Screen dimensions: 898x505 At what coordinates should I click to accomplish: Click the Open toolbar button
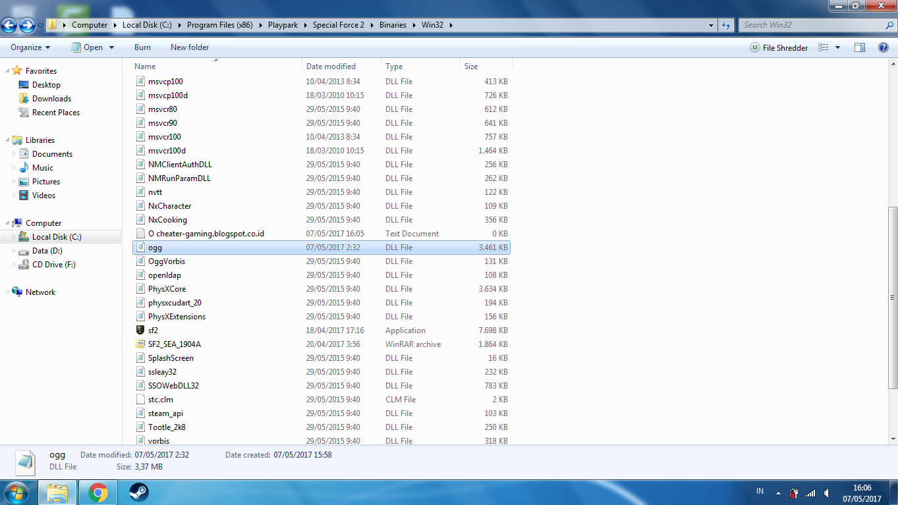(87, 47)
